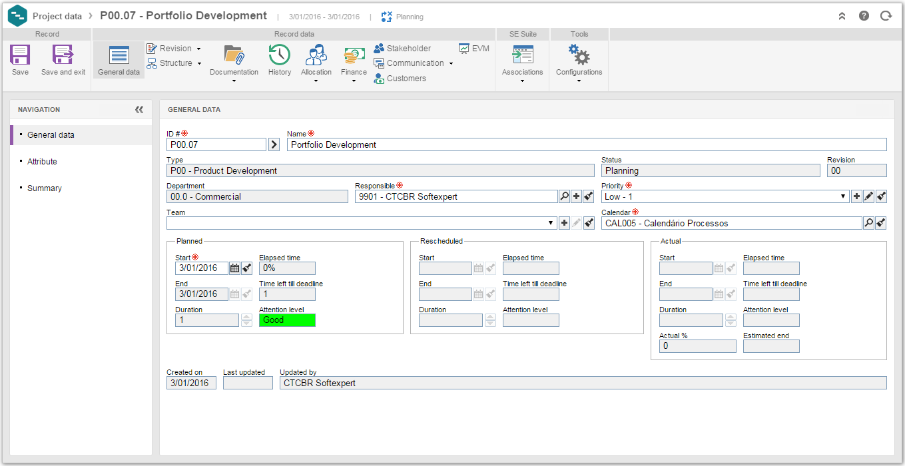Click the refresh icon at top right
Viewport: 905px width, 466px height.
[886, 16]
